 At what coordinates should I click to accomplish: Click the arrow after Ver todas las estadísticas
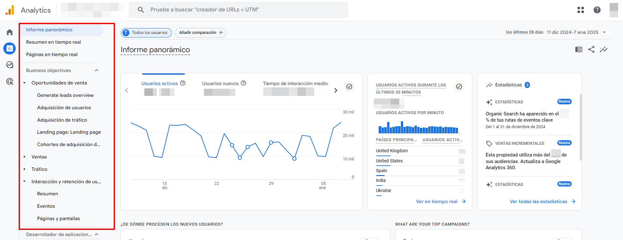tap(573, 202)
